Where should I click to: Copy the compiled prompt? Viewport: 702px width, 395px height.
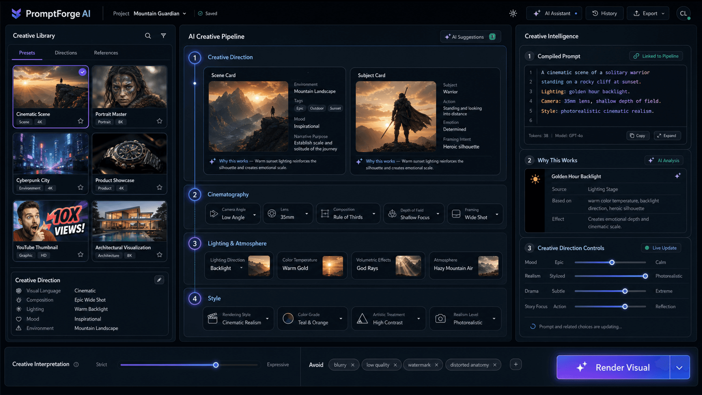click(x=638, y=135)
